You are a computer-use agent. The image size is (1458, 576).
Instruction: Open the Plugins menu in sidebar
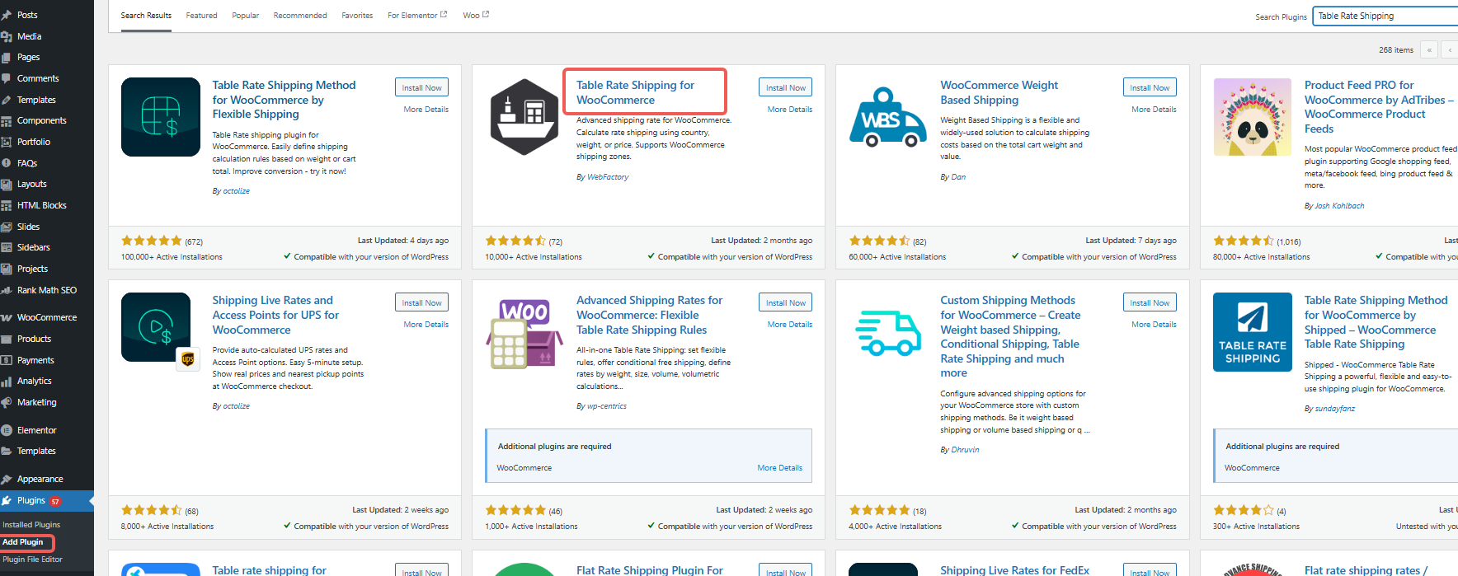[x=31, y=500]
